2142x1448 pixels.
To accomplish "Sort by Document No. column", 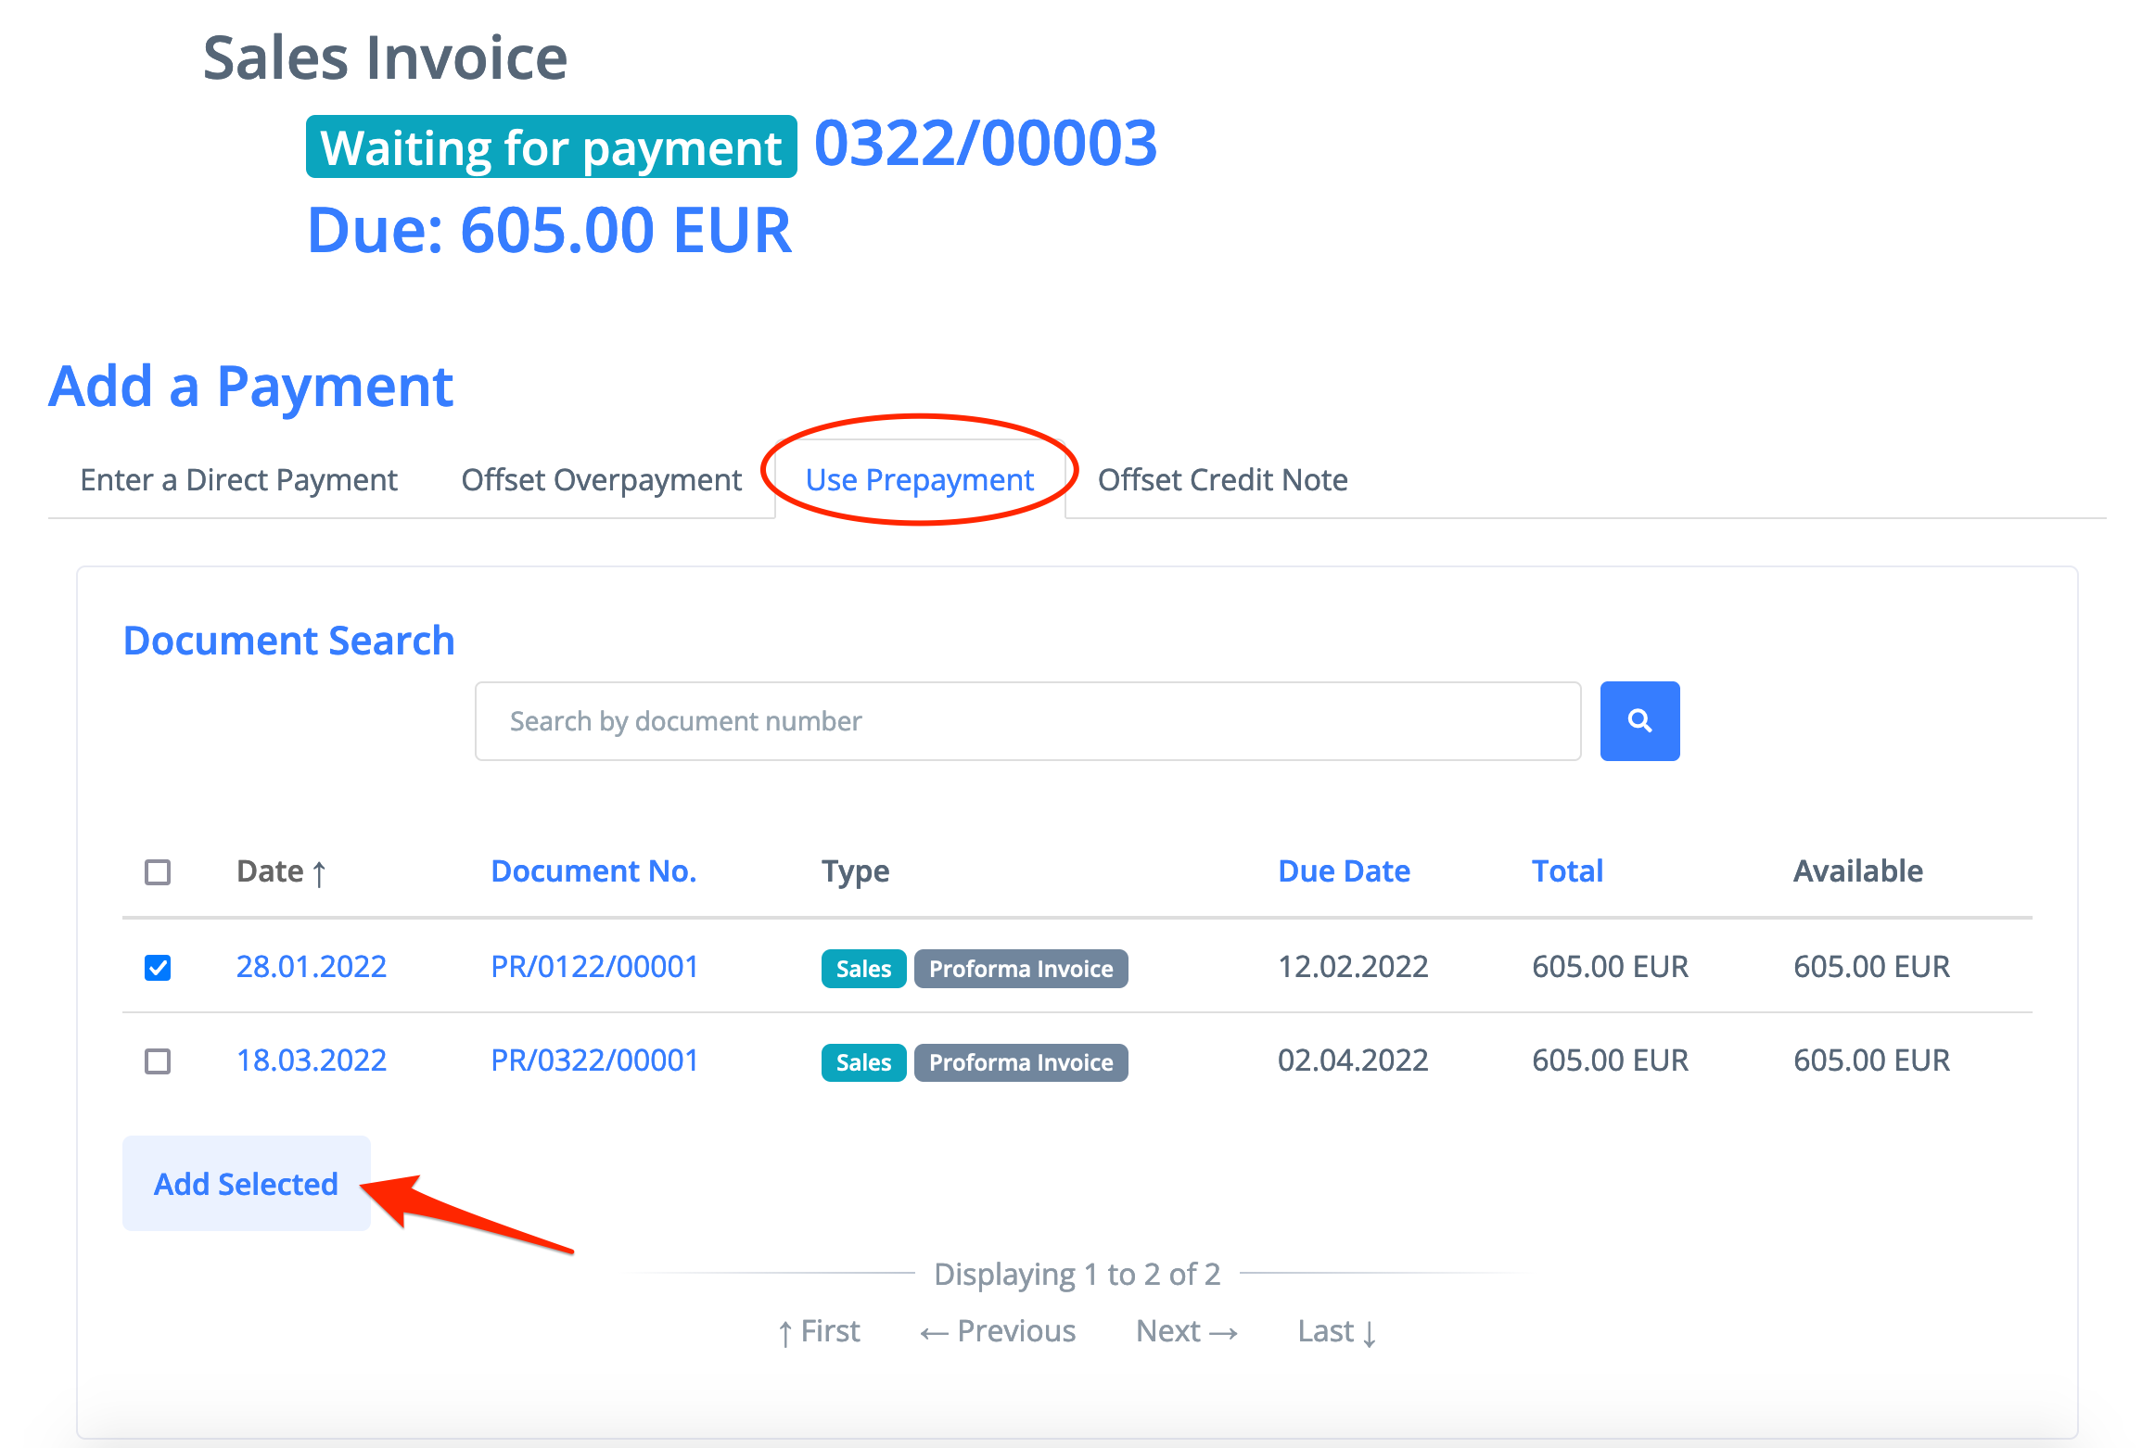I will [x=593, y=871].
